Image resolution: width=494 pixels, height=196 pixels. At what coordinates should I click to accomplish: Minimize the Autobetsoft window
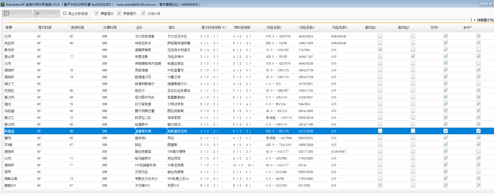click(x=484, y=4)
